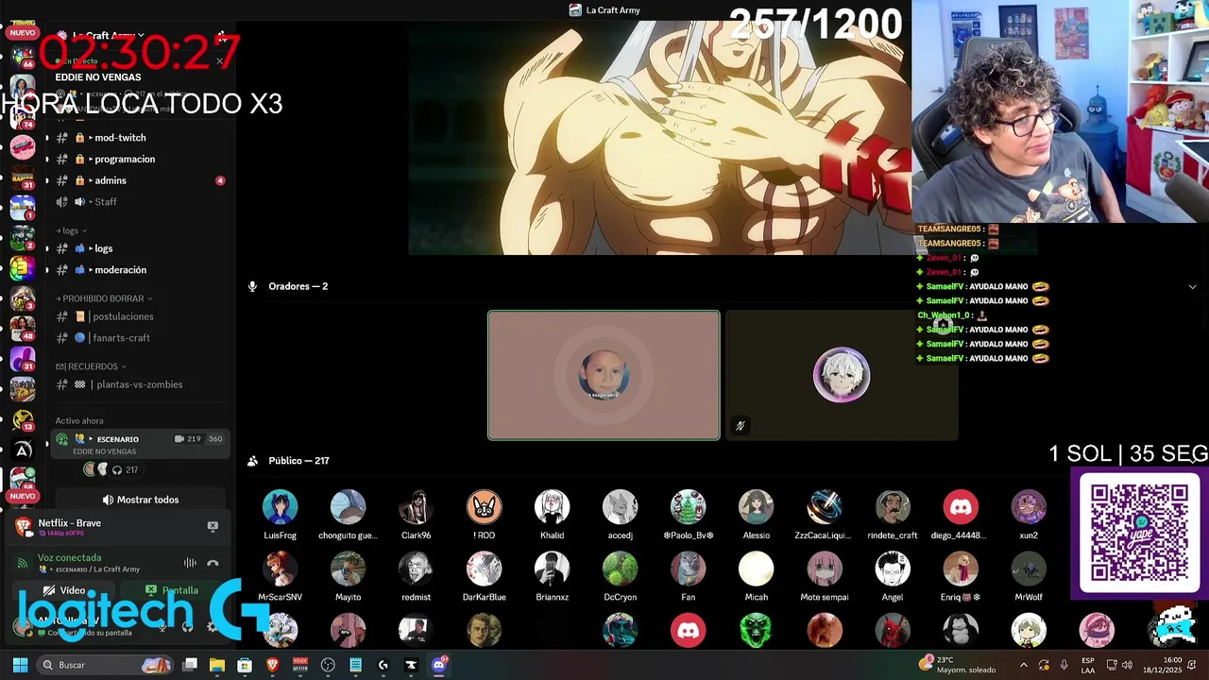Open Task View on the taskbar
This screenshot has width=1209, height=680.
coord(190,665)
